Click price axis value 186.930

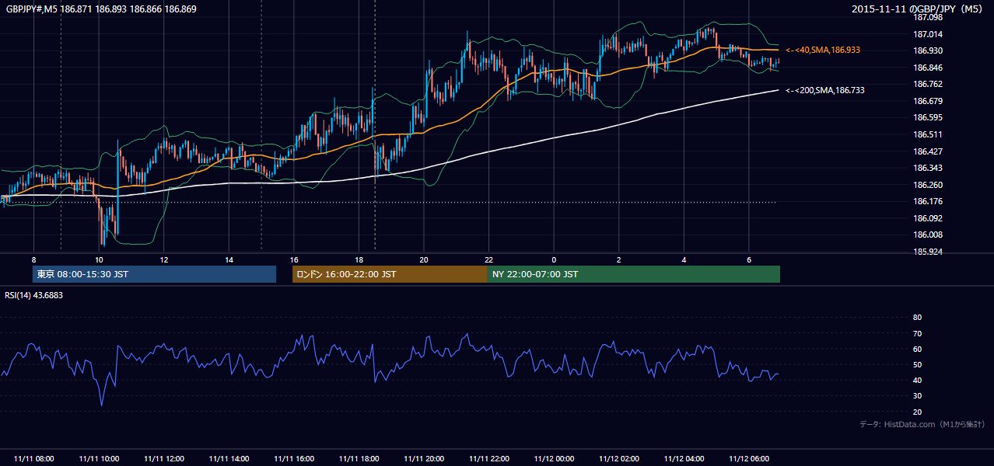point(927,50)
